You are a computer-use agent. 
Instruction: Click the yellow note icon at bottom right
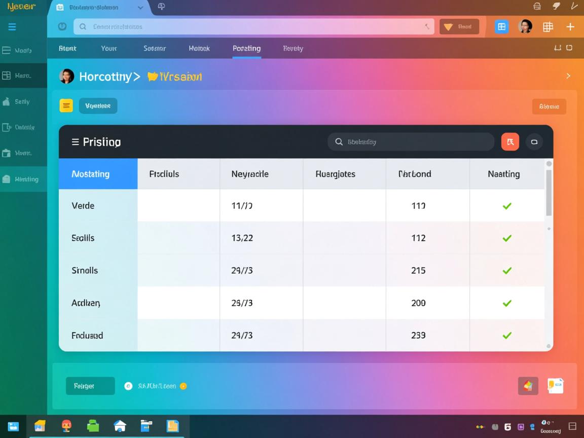coord(555,386)
